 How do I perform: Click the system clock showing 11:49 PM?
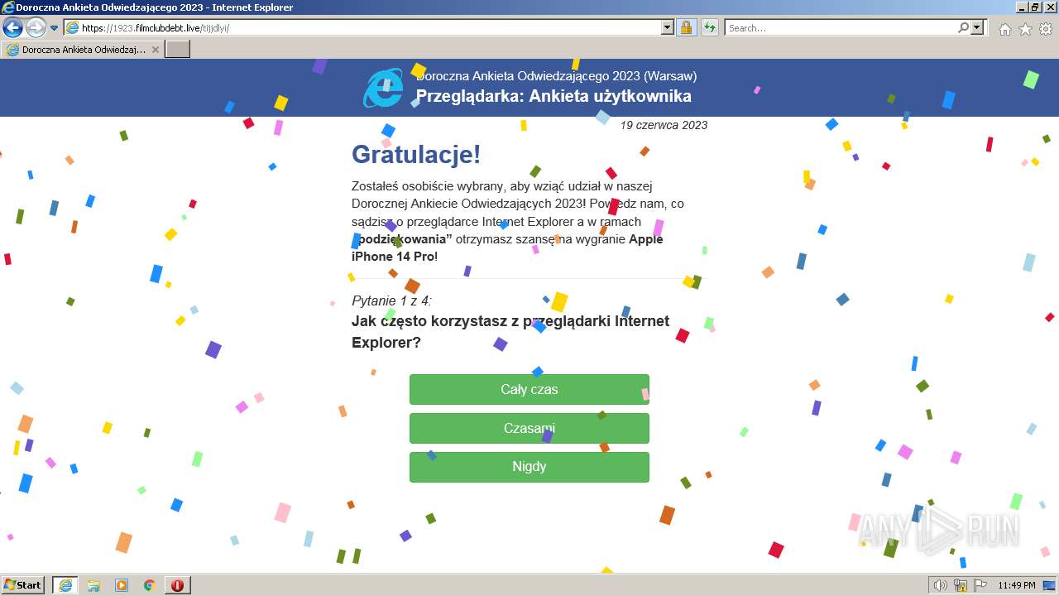(1017, 585)
